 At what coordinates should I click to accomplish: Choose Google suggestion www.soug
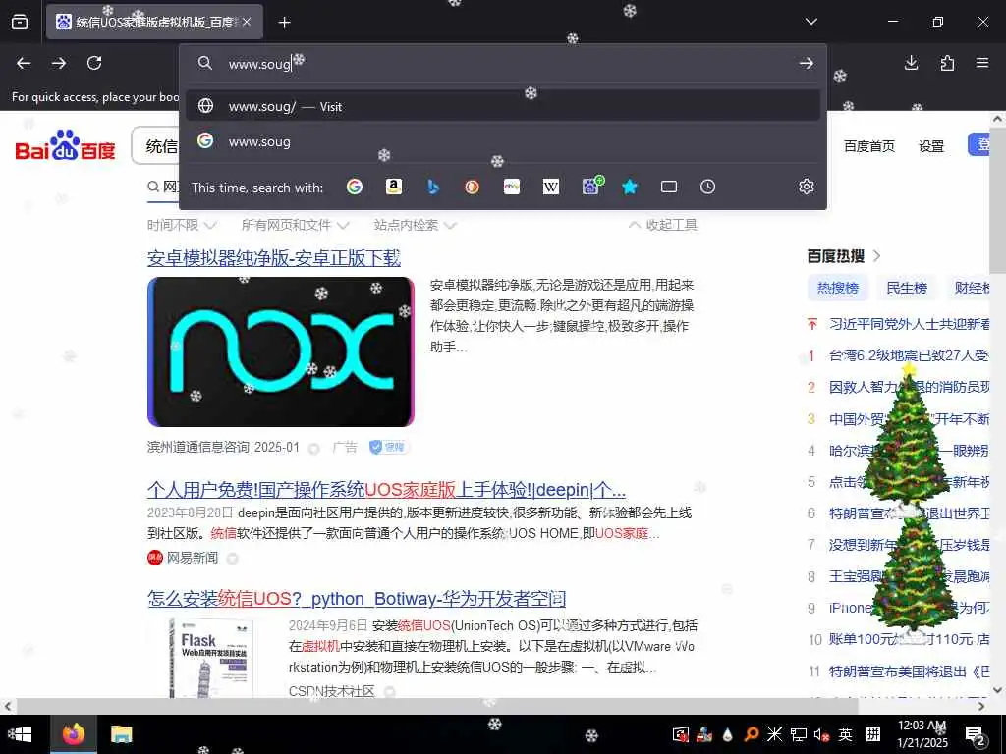click(x=502, y=141)
